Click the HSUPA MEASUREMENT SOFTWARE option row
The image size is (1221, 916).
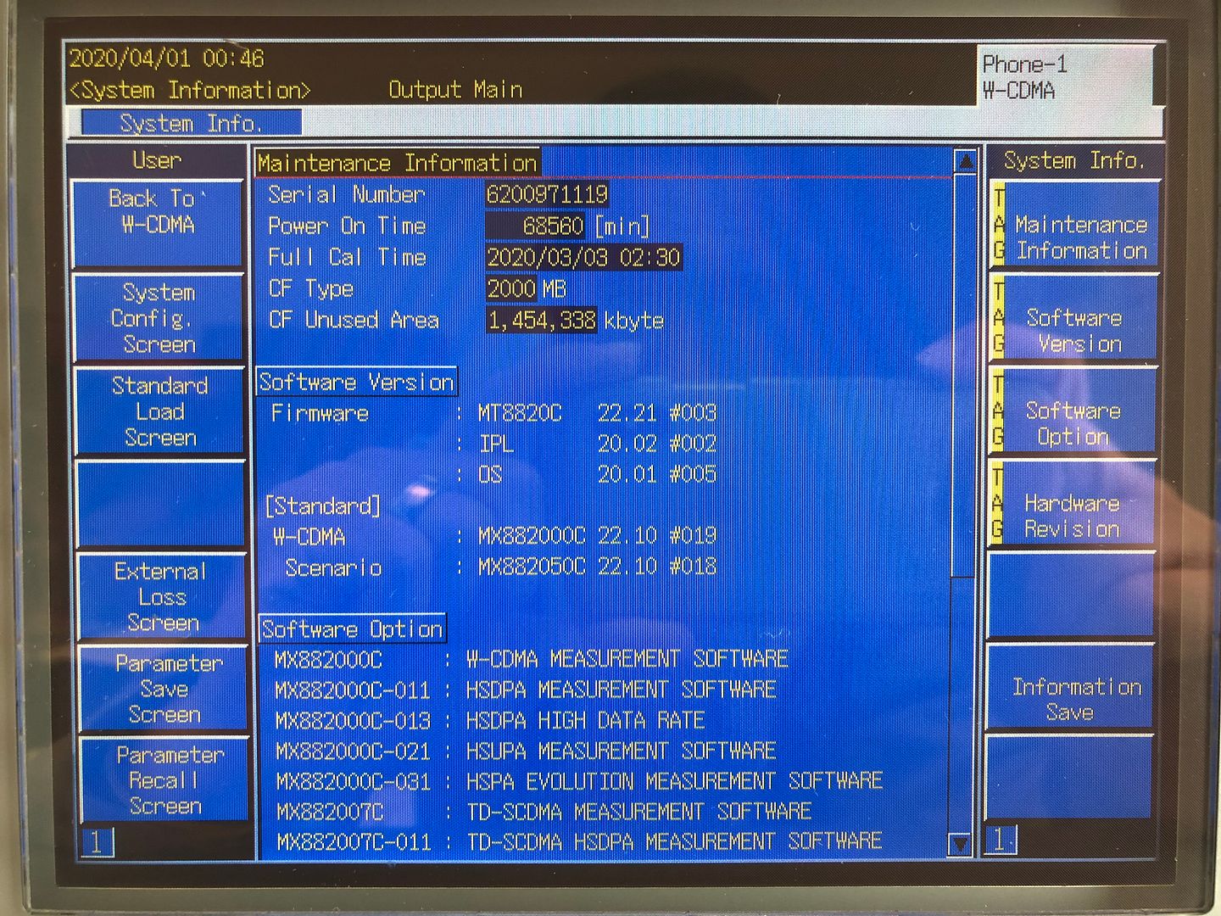pyautogui.click(x=527, y=751)
